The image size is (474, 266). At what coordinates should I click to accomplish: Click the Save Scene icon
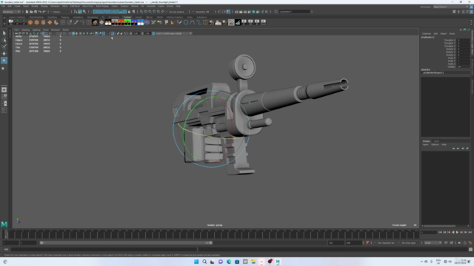pyautogui.click(x=36, y=12)
